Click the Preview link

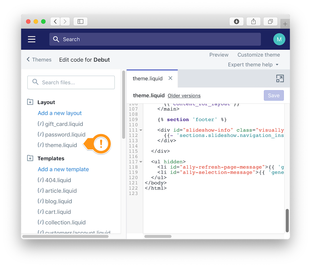tap(219, 55)
